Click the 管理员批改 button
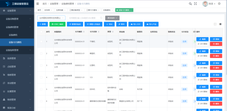 [75, 24]
